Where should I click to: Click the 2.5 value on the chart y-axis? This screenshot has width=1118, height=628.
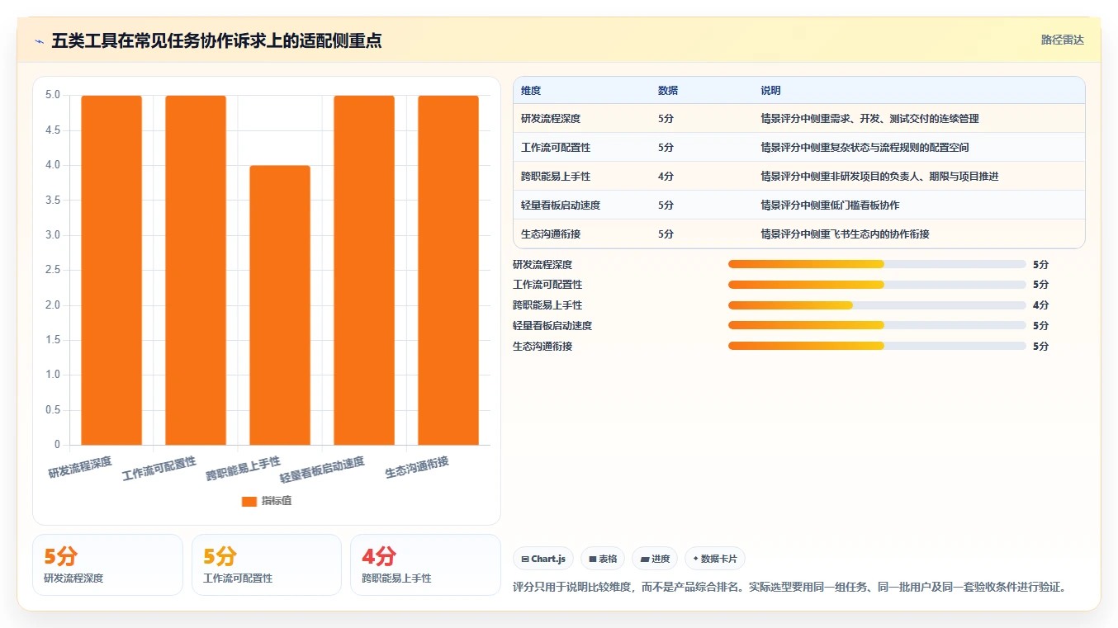[x=53, y=270]
